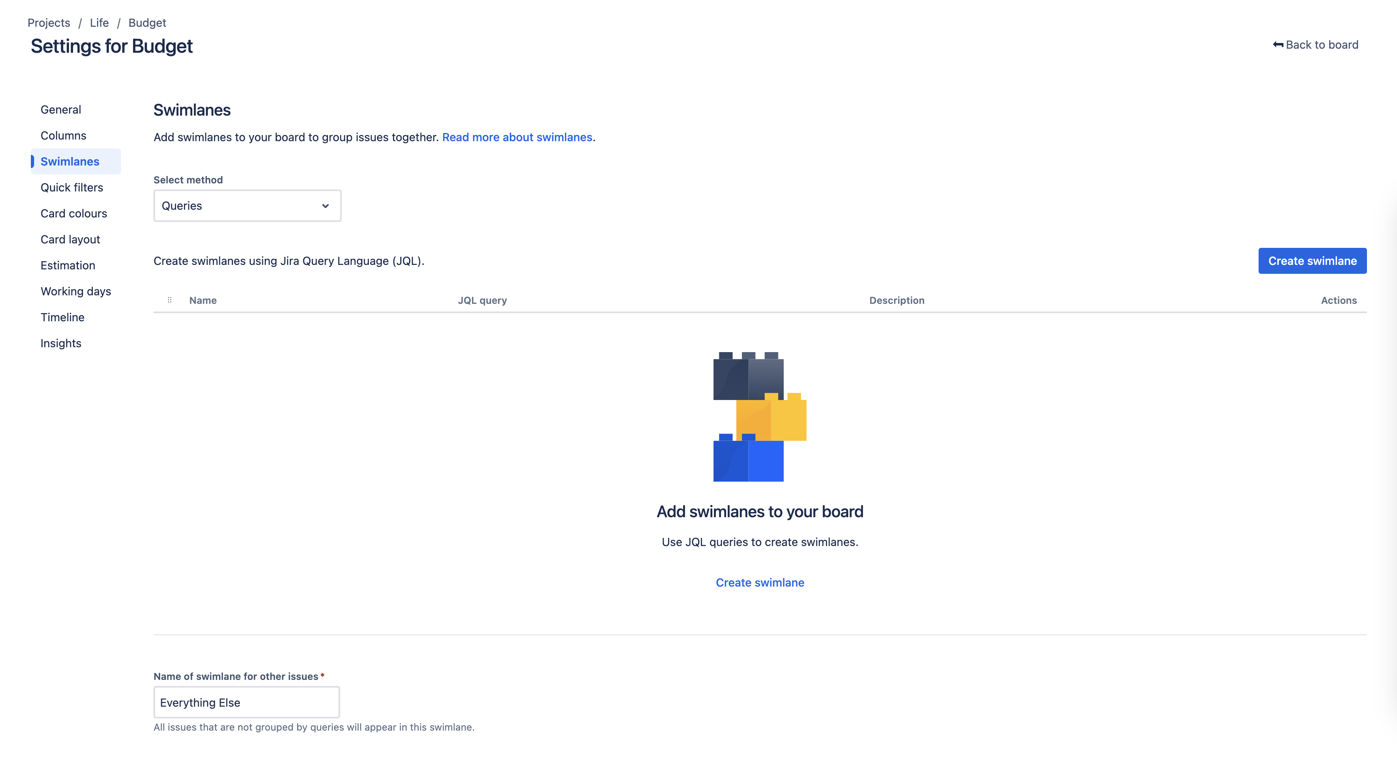The image size is (1397, 774).
Task: Navigate to the Columns settings section
Action: tap(63, 134)
